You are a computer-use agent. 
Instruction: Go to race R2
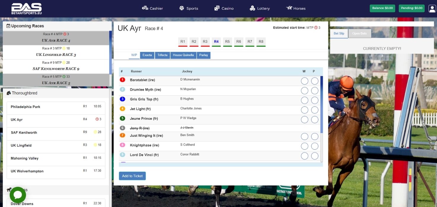coord(194,42)
